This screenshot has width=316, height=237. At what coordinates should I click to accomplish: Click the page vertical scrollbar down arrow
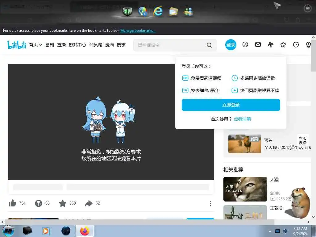coord(314,217)
